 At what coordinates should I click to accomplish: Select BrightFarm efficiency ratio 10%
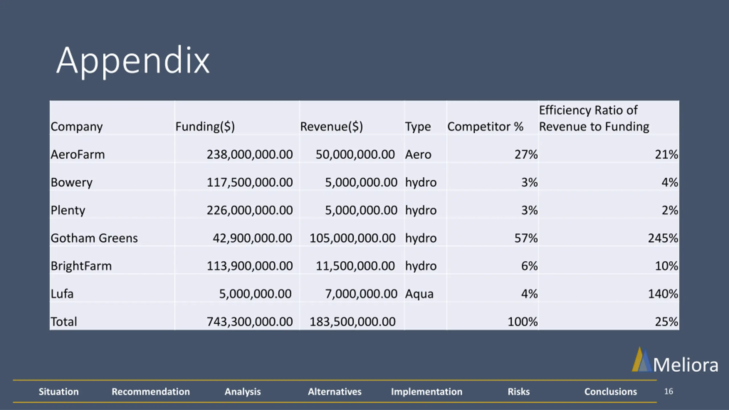(666, 266)
